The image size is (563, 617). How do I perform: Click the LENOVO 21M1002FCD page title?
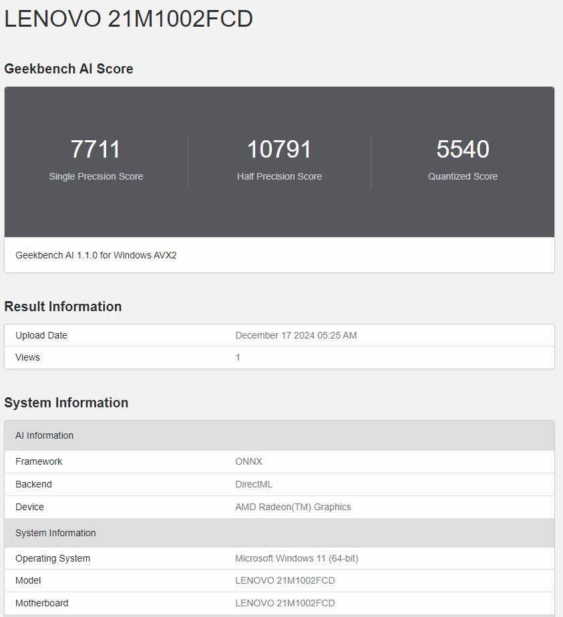click(128, 19)
